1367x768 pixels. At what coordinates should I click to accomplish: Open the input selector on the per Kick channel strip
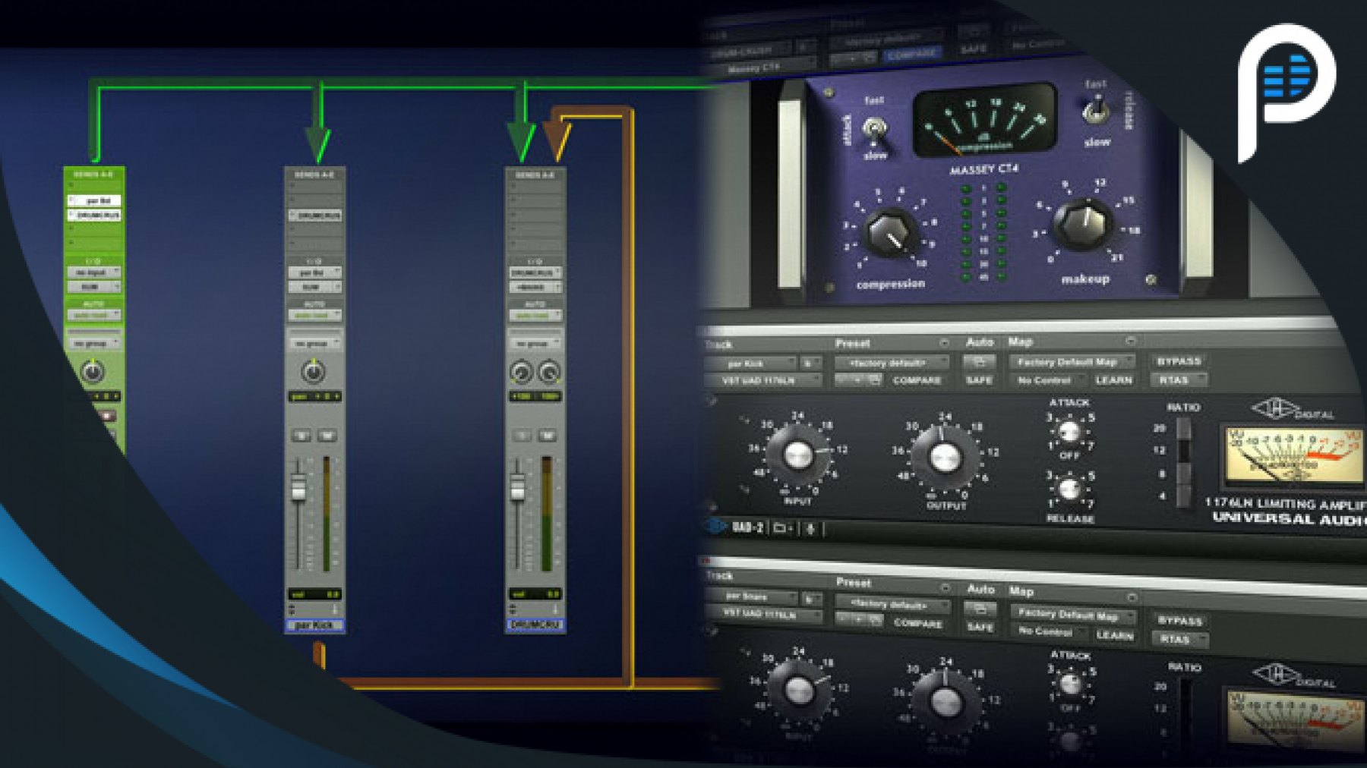pos(314,272)
